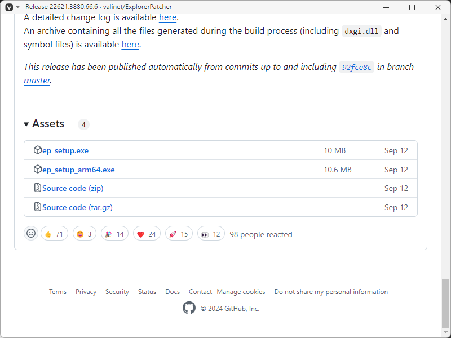
Task: Open commit 92fce8c
Action: point(357,67)
